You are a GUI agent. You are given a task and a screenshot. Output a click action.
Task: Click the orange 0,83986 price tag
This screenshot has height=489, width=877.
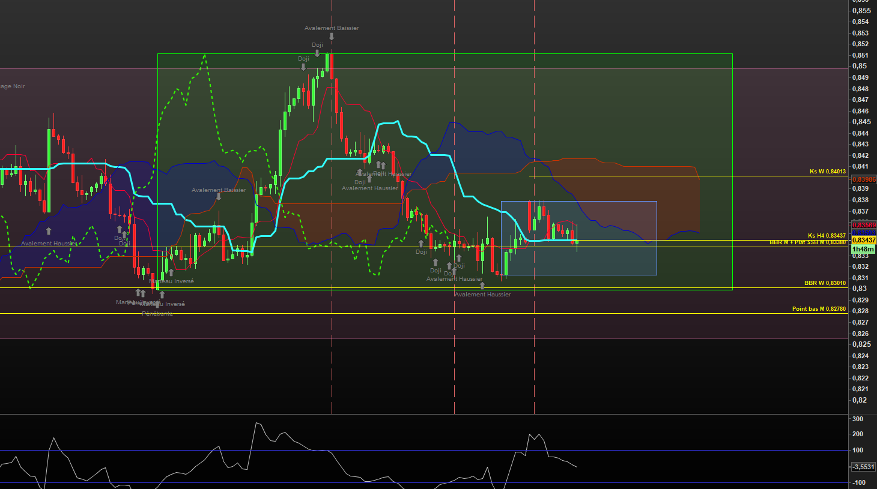(864, 179)
